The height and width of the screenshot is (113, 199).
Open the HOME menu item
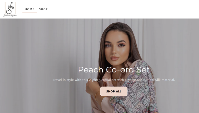tap(29, 9)
